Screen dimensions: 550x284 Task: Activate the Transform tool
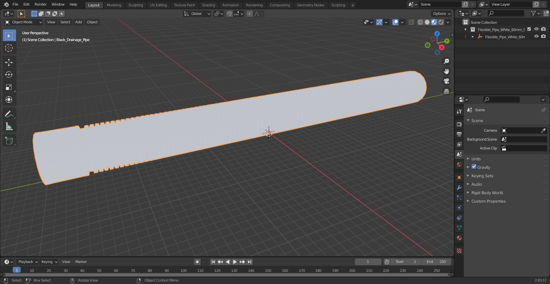9,100
